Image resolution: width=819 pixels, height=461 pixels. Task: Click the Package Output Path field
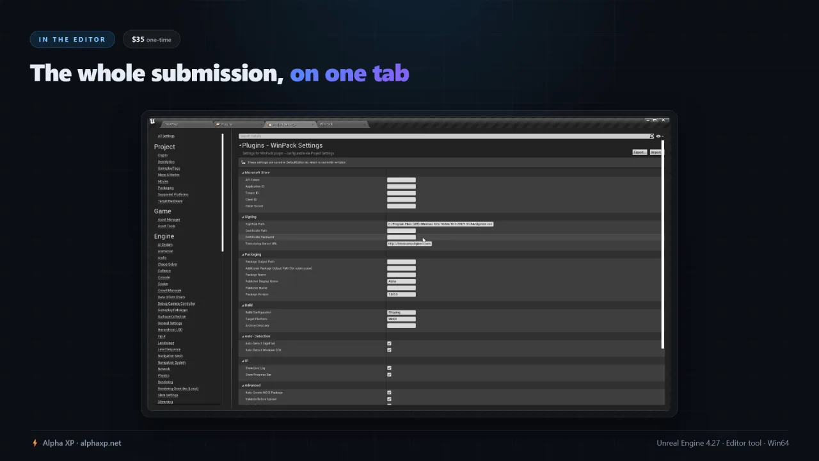coord(401,262)
